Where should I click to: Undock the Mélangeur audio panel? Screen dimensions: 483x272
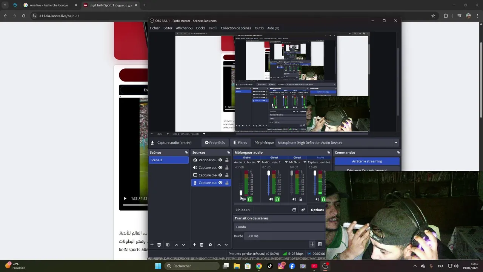[x=329, y=153]
